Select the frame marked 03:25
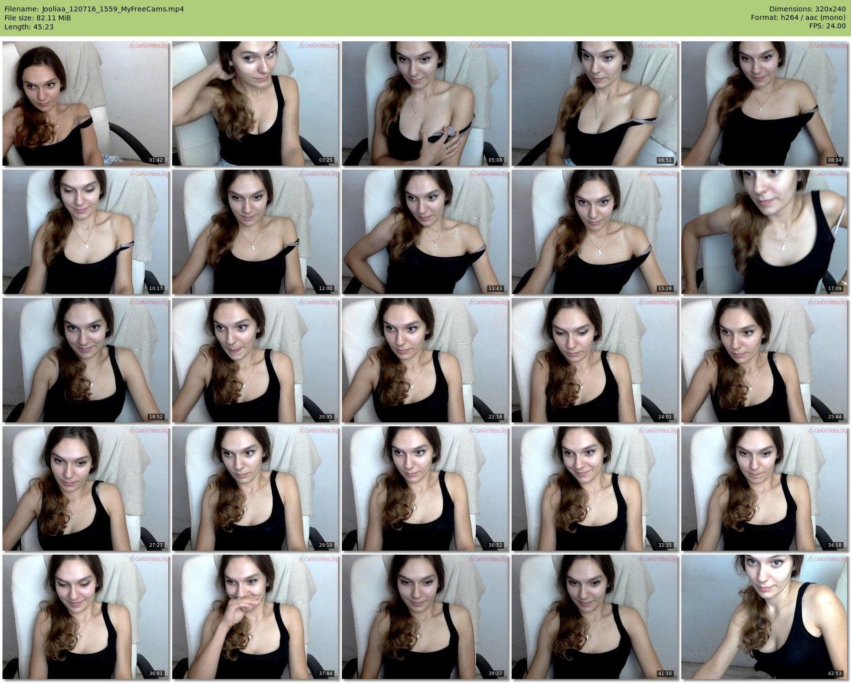 click(255, 103)
